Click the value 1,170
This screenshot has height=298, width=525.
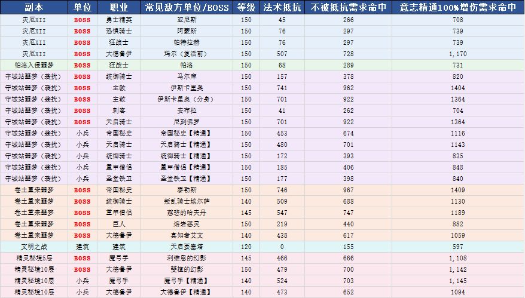tap(457, 54)
